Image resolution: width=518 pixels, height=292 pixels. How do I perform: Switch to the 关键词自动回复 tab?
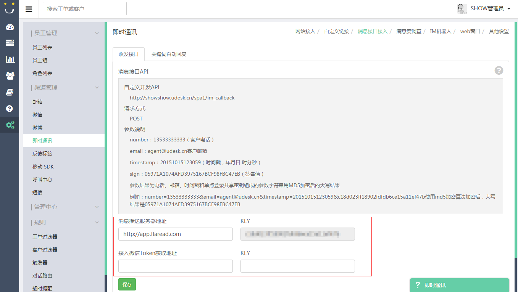[169, 54]
